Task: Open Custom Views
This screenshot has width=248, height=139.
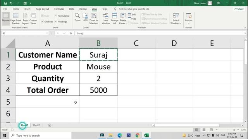Action: (33, 19)
